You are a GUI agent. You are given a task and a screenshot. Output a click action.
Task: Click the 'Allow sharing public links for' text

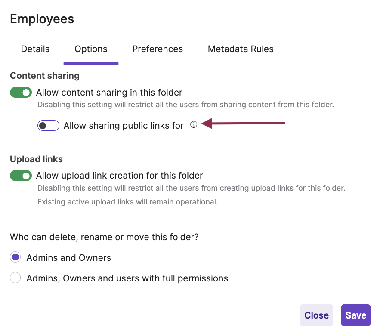[124, 126]
